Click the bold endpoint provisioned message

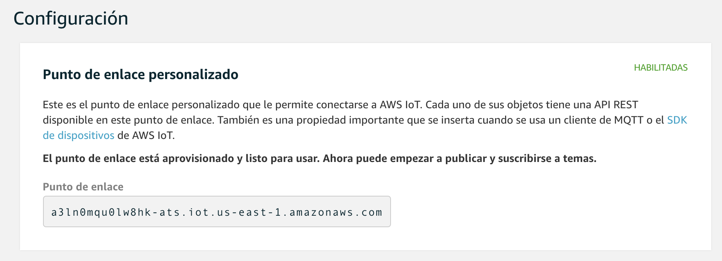point(320,159)
